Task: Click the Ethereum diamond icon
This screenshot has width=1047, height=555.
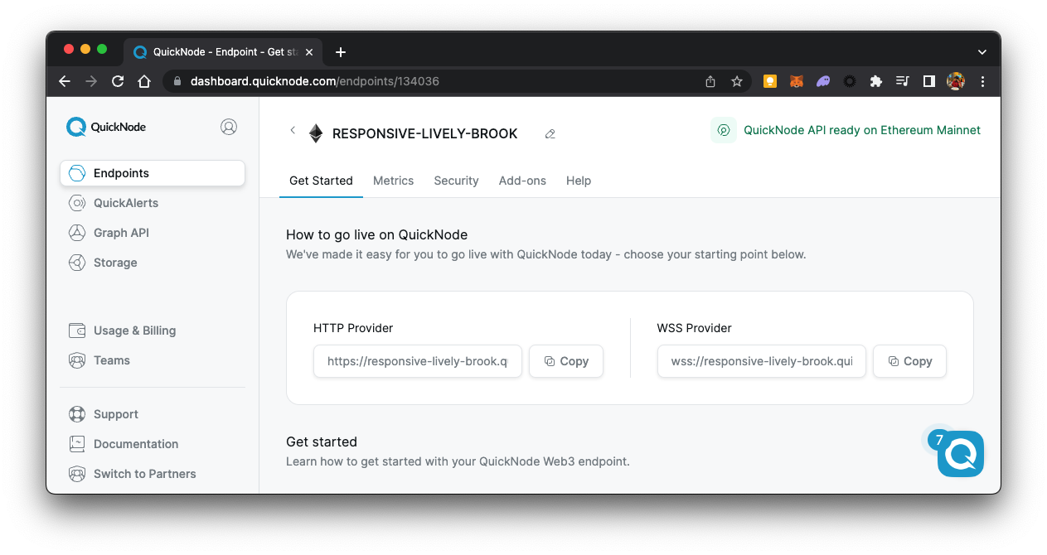Action: [x=316, y=133]
